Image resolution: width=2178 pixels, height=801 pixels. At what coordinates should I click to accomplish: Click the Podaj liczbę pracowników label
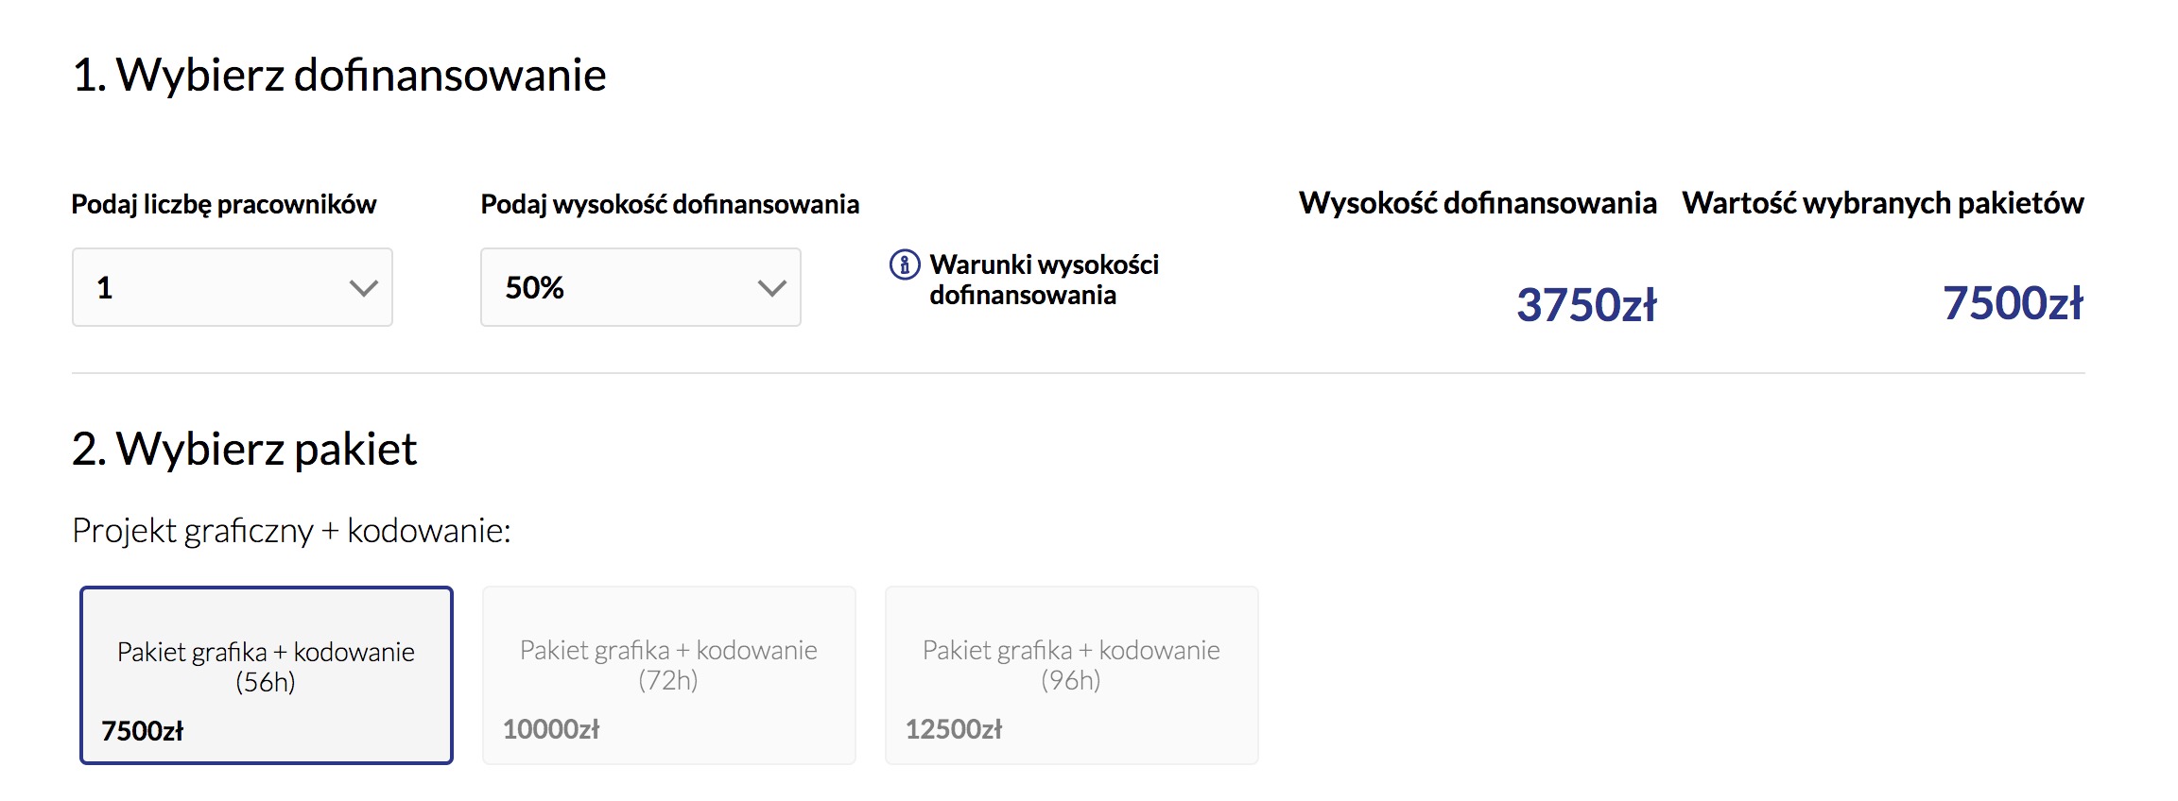[x=224, y=204]
